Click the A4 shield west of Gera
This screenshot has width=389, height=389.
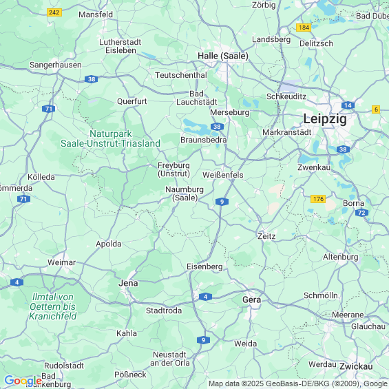205,297
